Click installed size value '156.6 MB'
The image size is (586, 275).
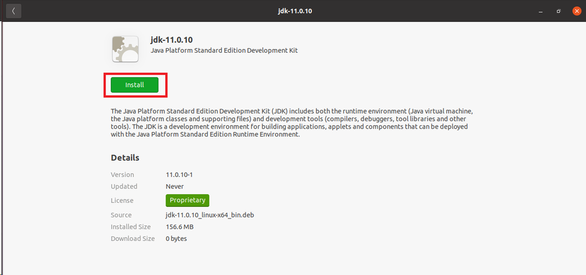pyautogui.click(x=180, y=227)
